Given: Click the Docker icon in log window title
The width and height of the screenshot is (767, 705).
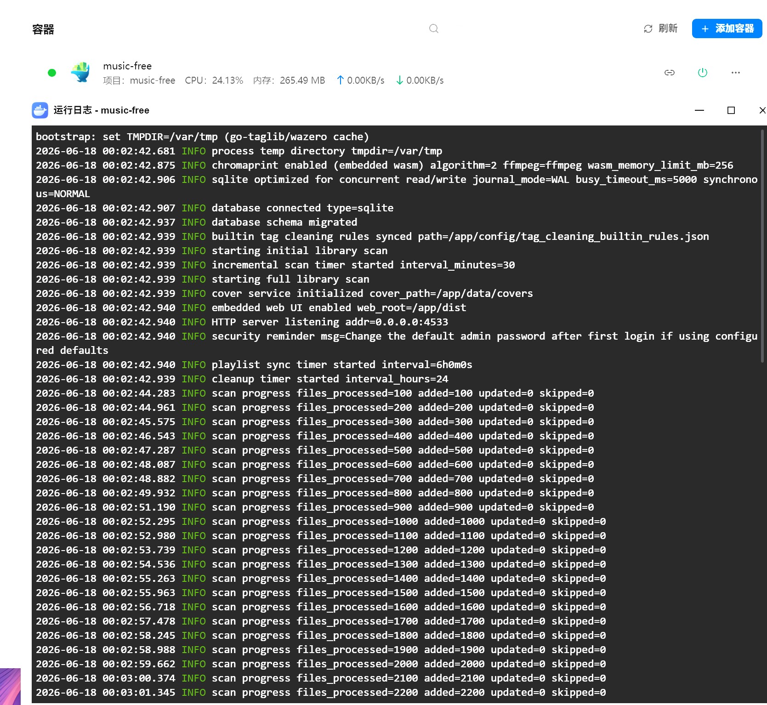Looking at the screenshot, I should point(40,110).
